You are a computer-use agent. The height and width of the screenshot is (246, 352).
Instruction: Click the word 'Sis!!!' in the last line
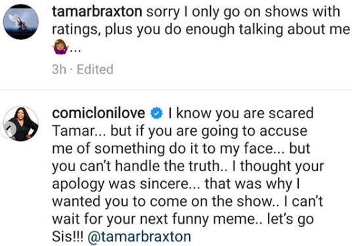coord(68,236)
